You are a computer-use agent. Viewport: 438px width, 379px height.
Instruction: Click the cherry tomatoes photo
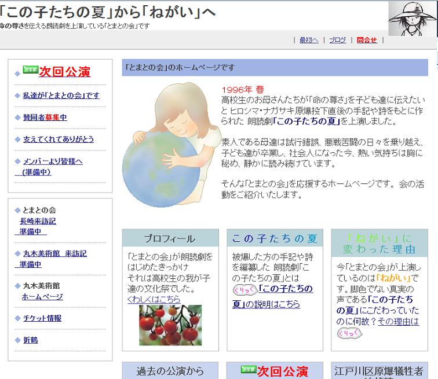[170, 325]
